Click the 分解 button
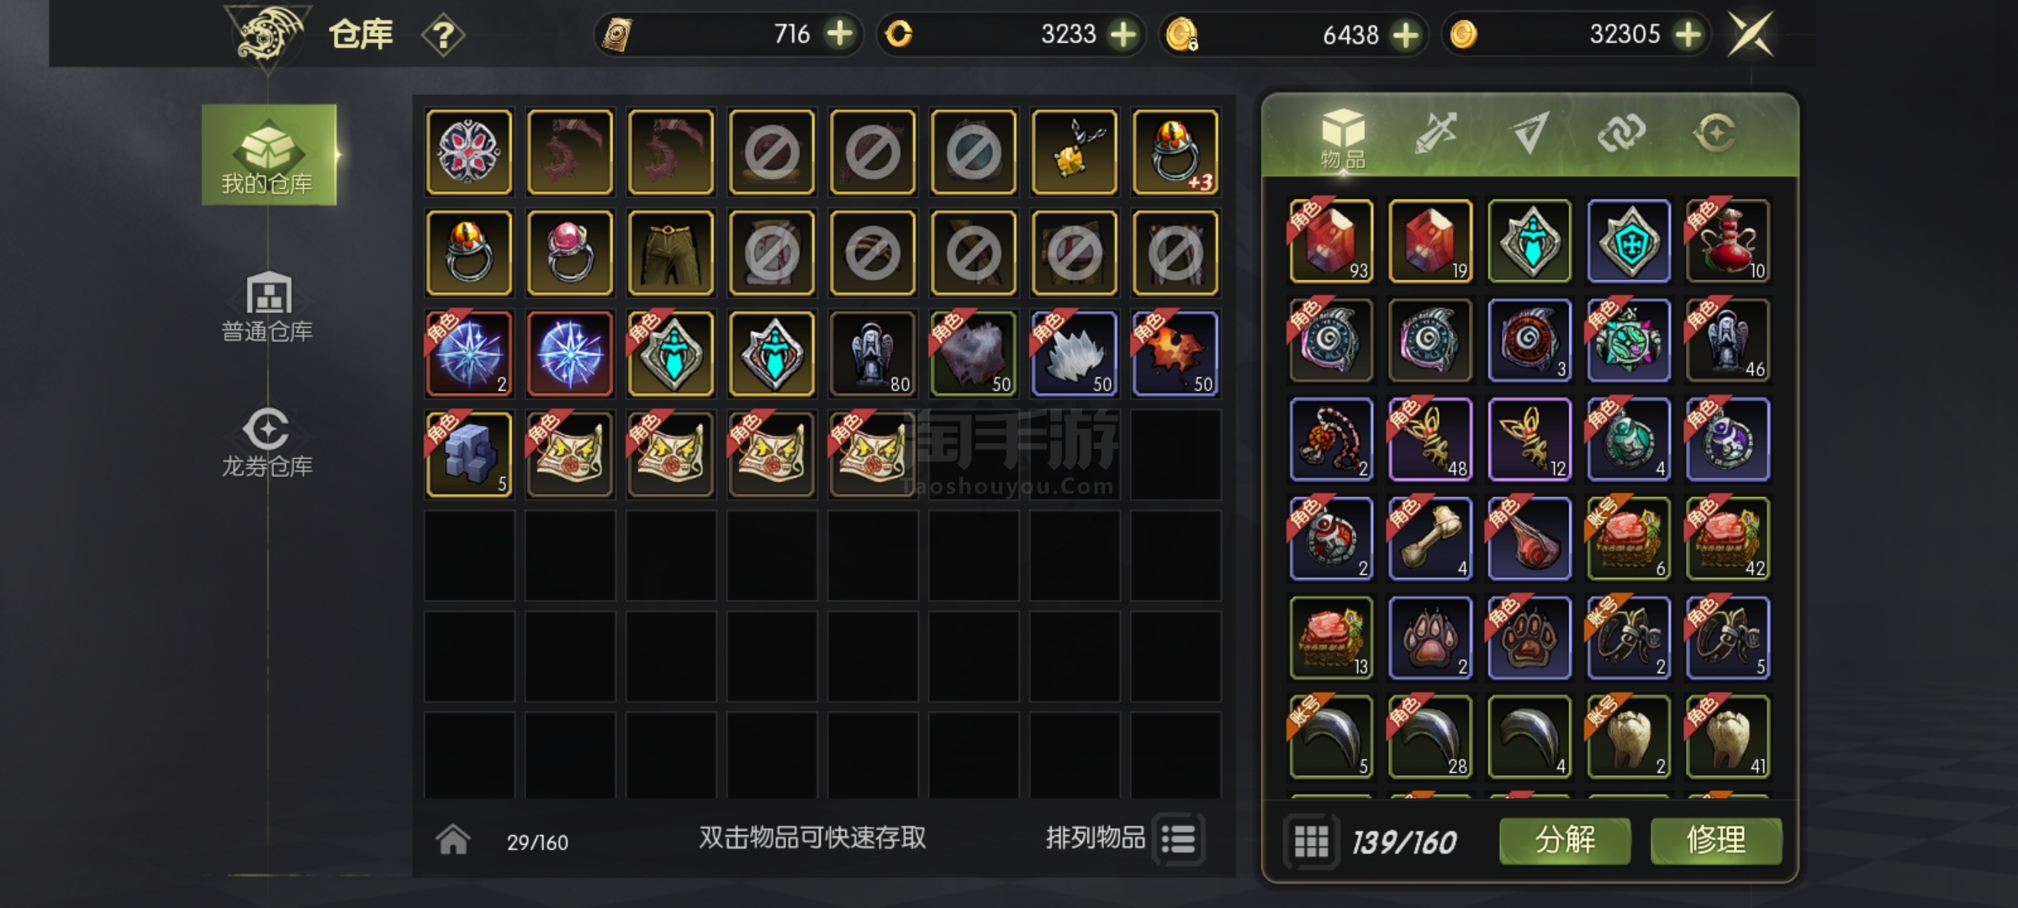The image size is (2018, 908). (x=1565, y=841)
